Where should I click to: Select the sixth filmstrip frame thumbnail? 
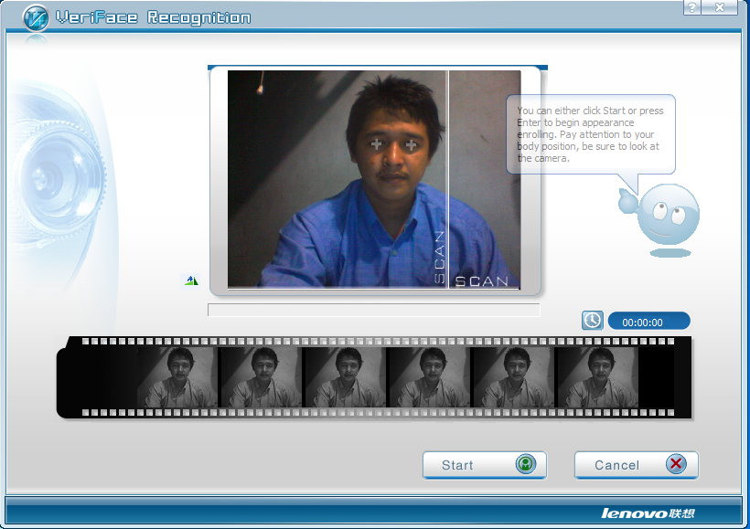click(598, 377)
